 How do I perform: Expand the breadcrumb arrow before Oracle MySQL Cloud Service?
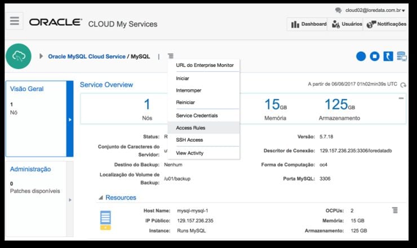(41, 56)
